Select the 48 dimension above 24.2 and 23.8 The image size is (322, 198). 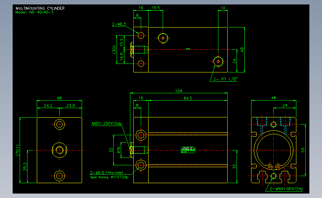[59, 98]
